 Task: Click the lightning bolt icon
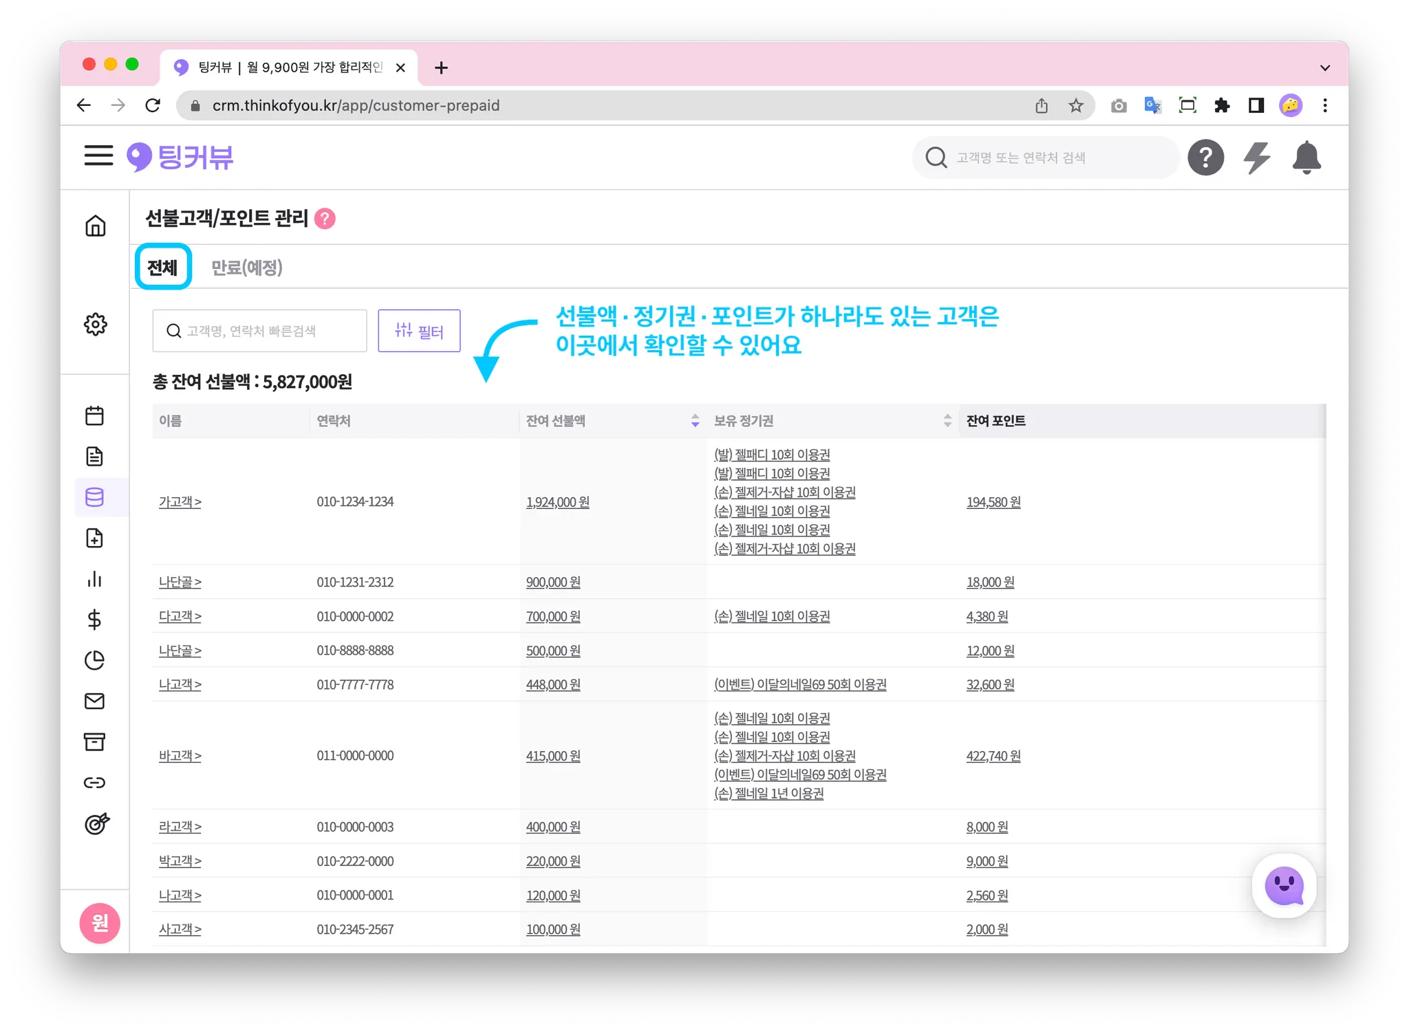(x=1256, y=157)
